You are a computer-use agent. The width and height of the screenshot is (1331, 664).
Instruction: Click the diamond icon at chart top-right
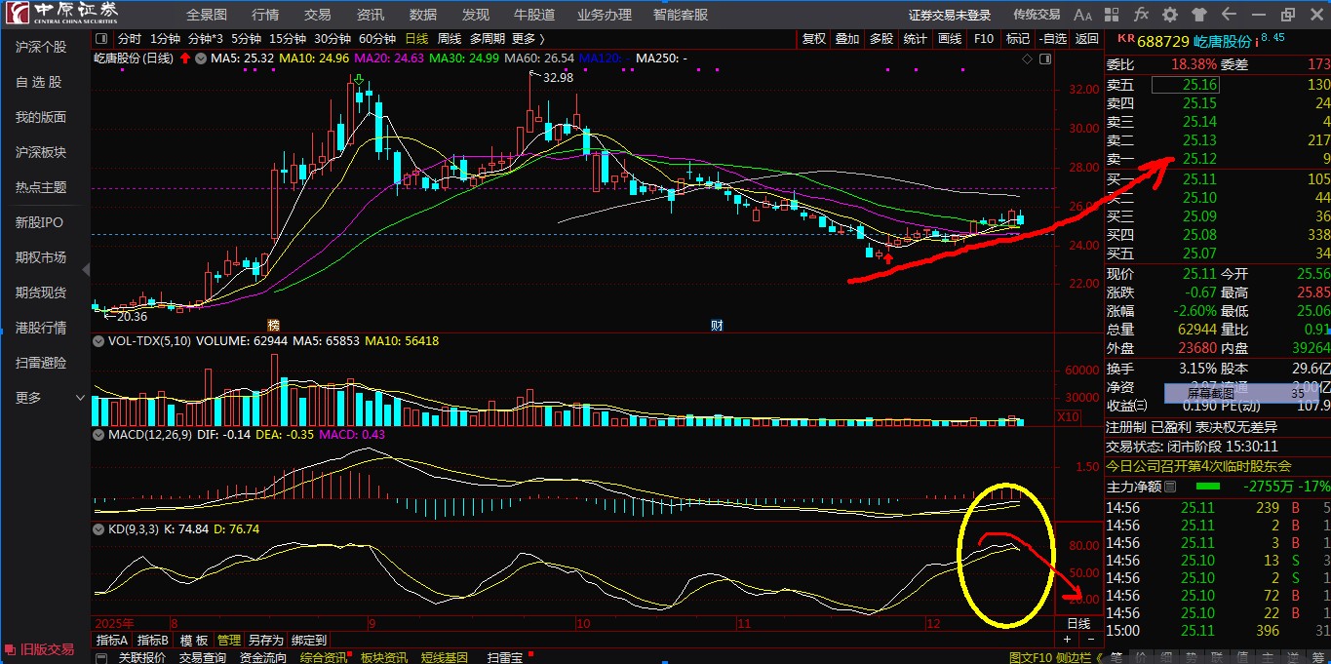point(1027,59)
